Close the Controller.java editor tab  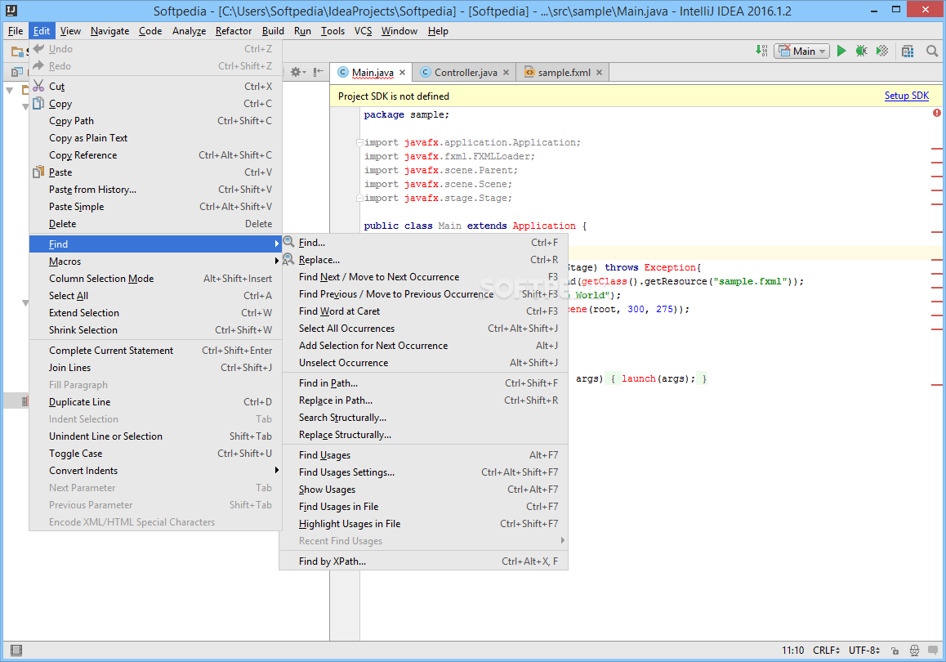[506, 73]
